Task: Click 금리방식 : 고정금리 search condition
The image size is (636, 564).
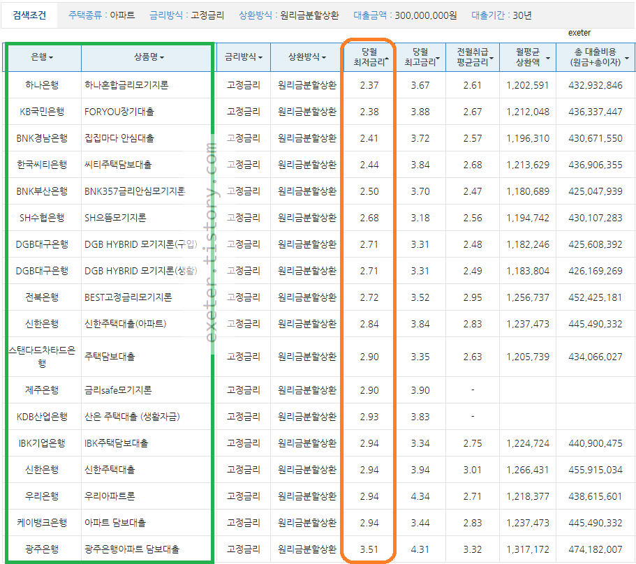Action: pos(186,15)
